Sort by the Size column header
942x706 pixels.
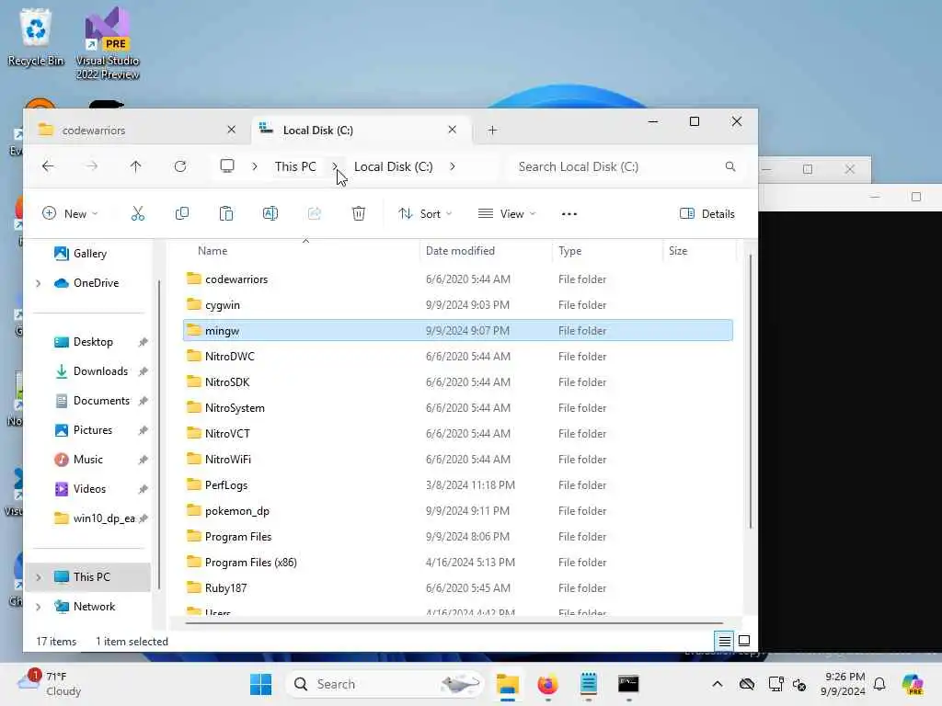(699, 251)
